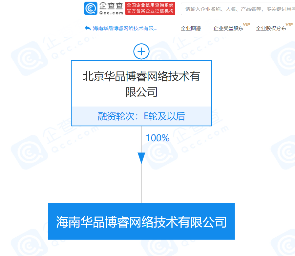Open the 企业受益股东 tab

228,29
